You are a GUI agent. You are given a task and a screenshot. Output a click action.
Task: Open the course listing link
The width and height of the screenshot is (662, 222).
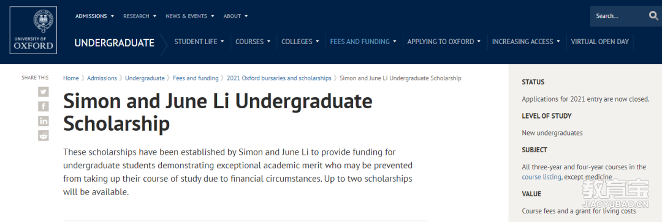coord(541,177)
